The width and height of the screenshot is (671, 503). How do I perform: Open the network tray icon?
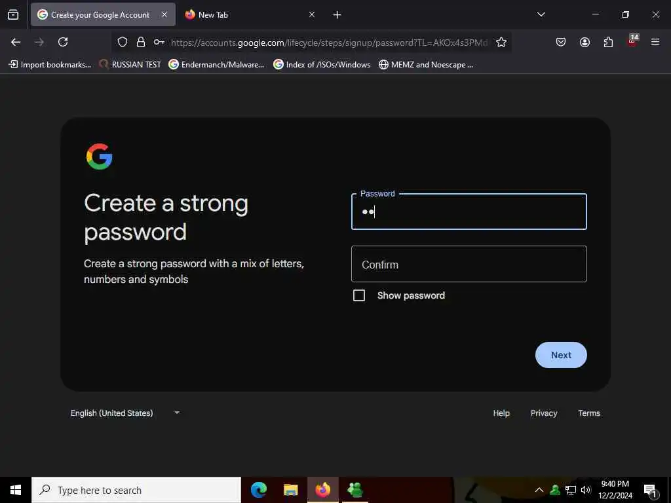(x=571, y=490)
